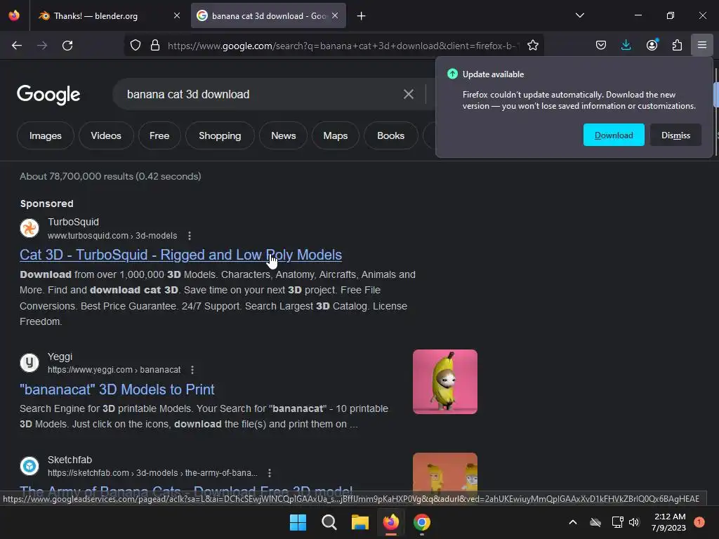Screen dimensions: 719x539
Task: Open the Sketchfab banana cats thumbnail
Action: coord(444,472)
